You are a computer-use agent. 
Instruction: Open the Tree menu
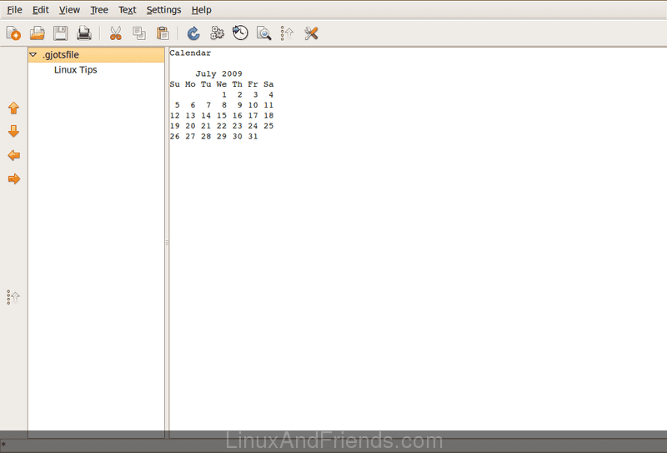[99, 10]
